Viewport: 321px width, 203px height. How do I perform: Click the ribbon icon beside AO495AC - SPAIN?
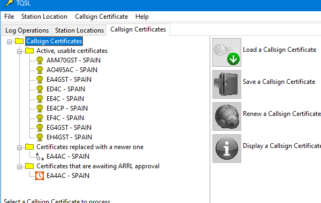(40, 70)
